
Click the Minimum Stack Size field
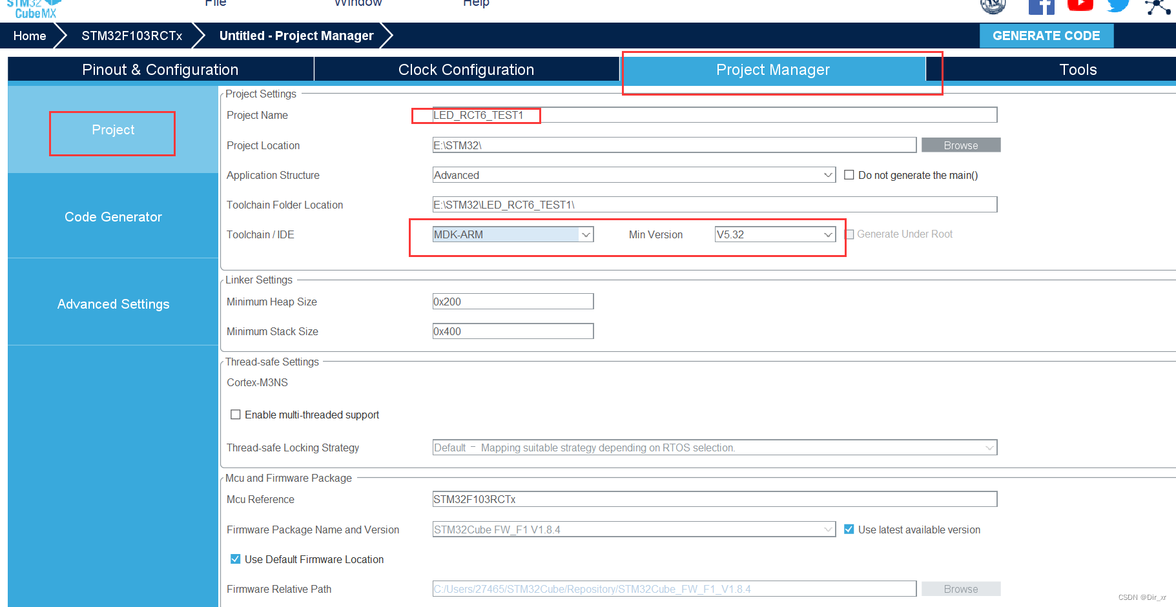click(513, 331)
